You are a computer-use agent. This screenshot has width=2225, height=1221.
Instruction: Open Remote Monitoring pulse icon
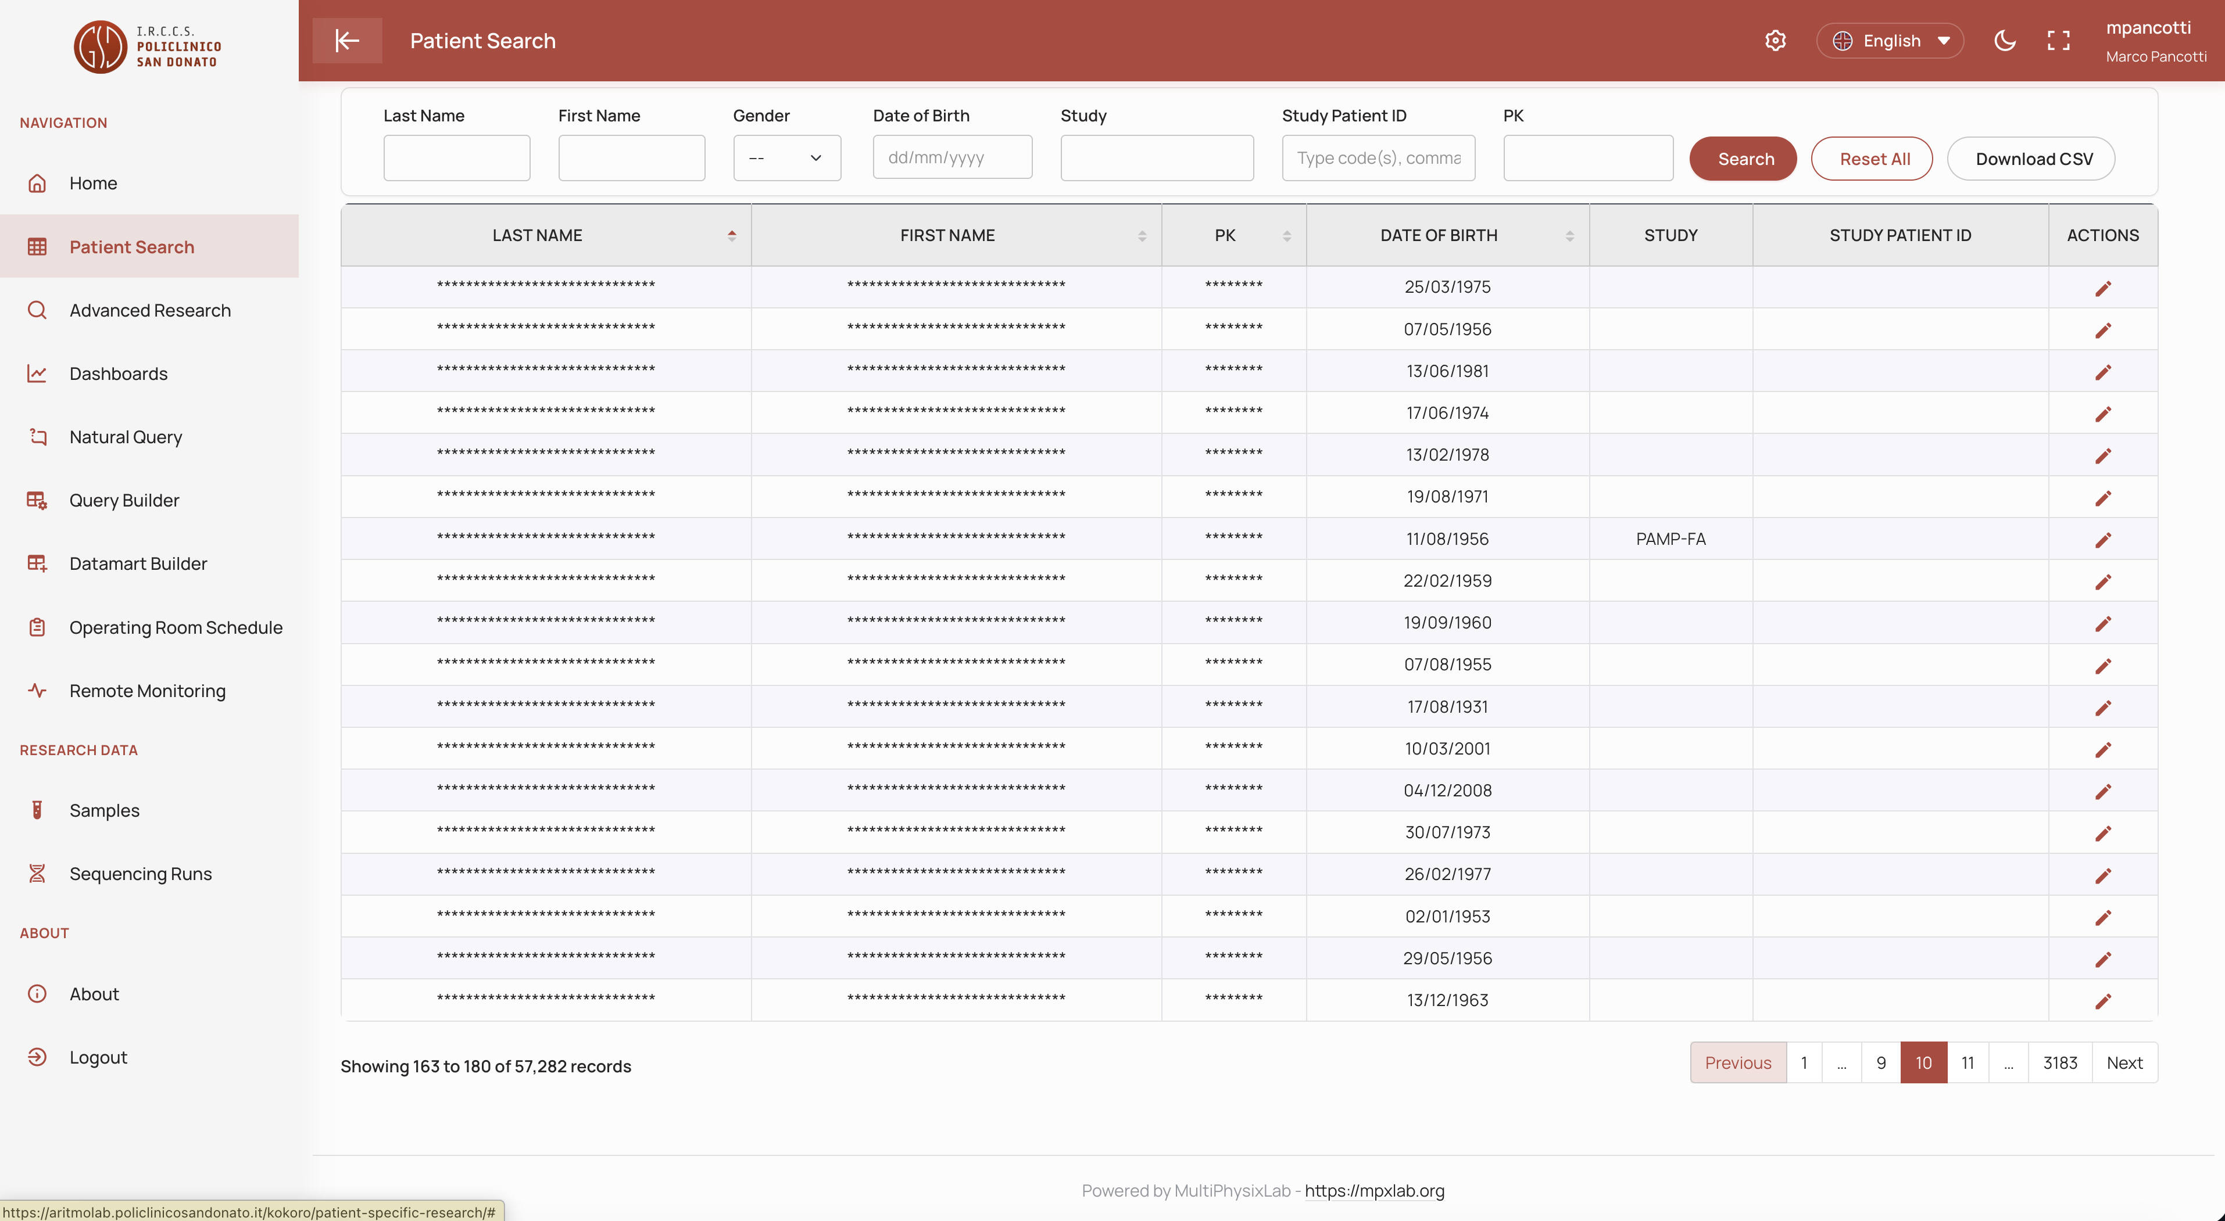[37, 690]
